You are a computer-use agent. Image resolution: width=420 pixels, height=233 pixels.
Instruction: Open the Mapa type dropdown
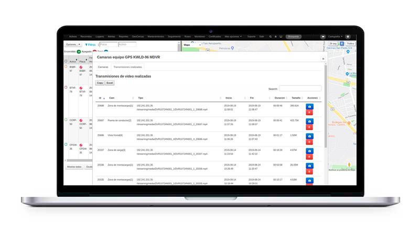[x=192, y=45]
